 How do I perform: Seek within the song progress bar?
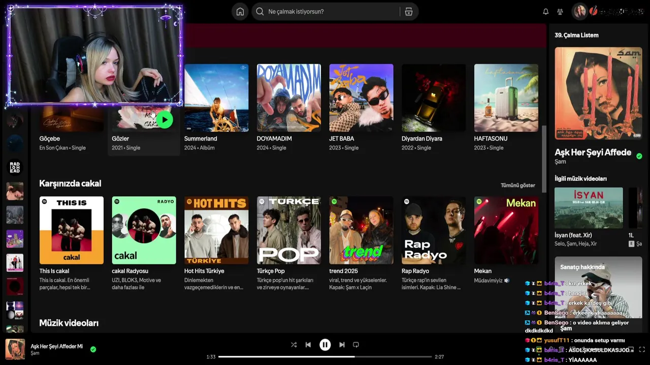[325, 357]
